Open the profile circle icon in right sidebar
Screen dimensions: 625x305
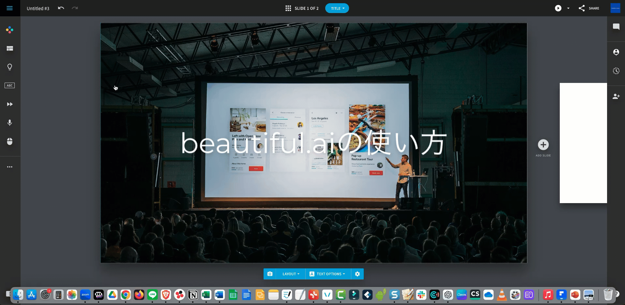[616, 52]
